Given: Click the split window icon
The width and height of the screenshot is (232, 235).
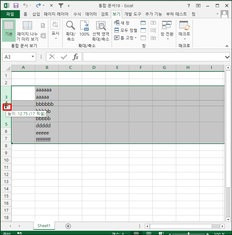Looking at the screenshot, I should [x=143, y=23].
